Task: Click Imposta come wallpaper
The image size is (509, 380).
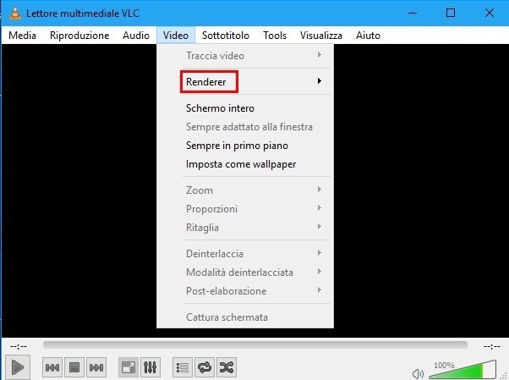Action: (240, 164)
